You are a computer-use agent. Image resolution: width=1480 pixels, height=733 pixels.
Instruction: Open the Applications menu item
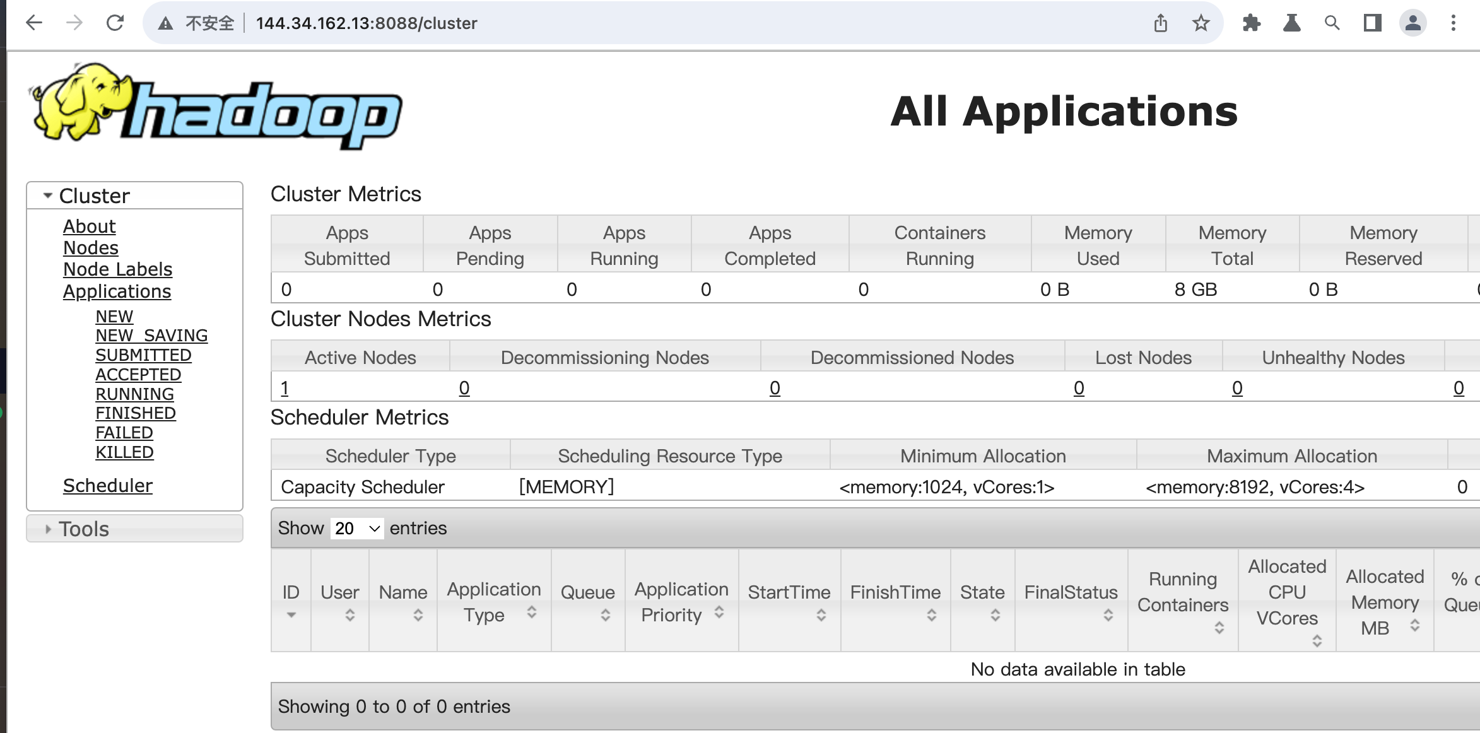point(117,291)
